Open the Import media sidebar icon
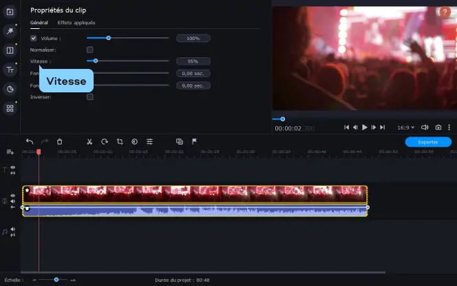The height and width of the screenshot is (286, 457). [10, 12]
